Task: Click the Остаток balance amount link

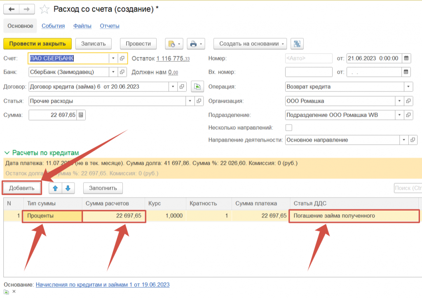Action: tap(173, 59)
